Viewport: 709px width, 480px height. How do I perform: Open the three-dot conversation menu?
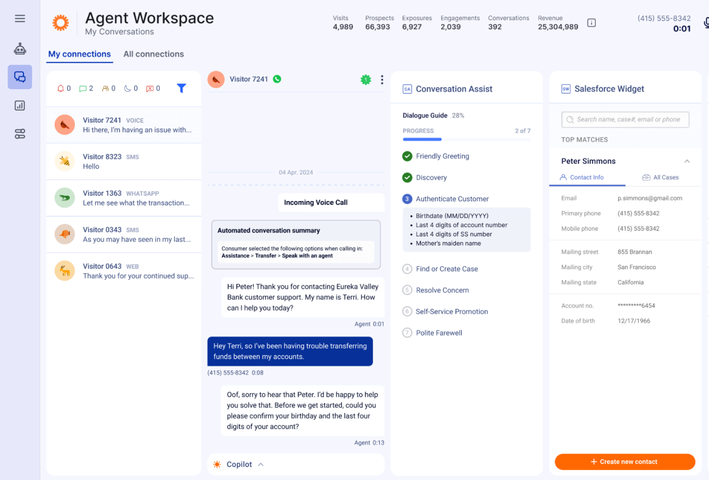tap(382, 80)
